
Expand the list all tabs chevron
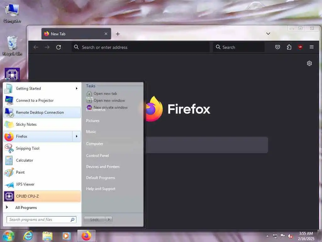coord(268,34)
